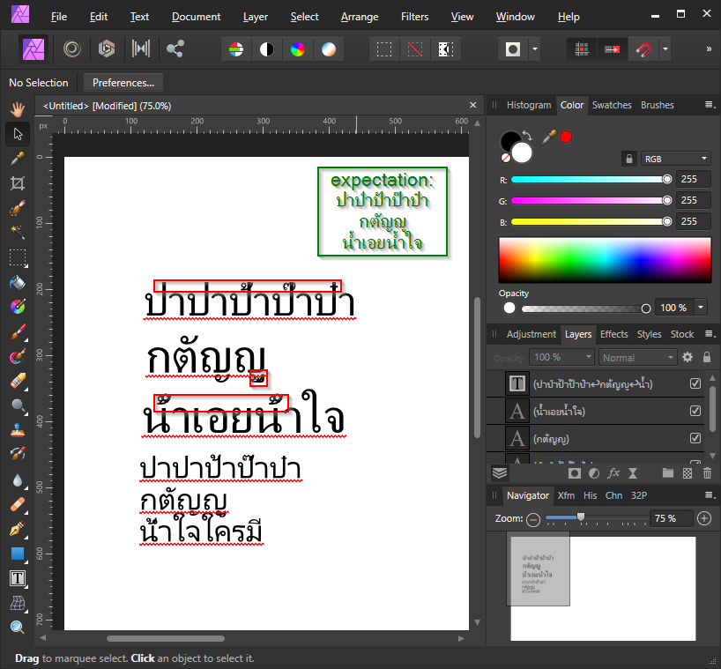This screenshot has height=669, width=721.
Task: Switch to the Histogram tab
Action: point(528,105)
